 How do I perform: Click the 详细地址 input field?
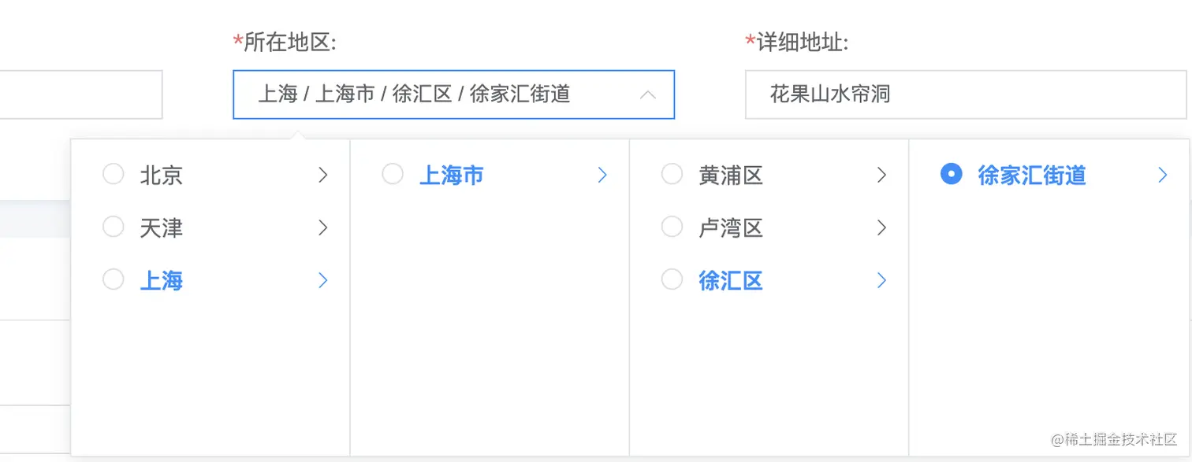965,95
